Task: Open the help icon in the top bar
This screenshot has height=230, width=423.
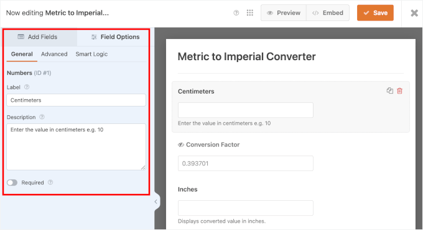Action: pyautogui.click(x=236, y=13)
